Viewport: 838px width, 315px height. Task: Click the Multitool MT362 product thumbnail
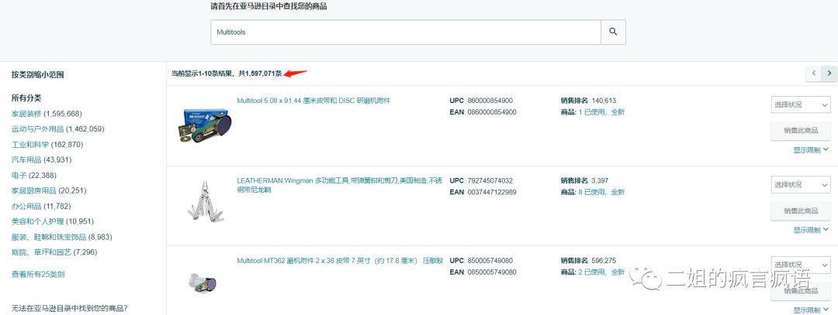(203, 282)
